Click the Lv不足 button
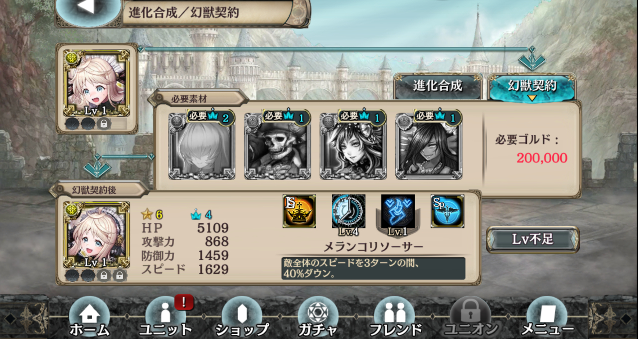 [x=532, y=239]
